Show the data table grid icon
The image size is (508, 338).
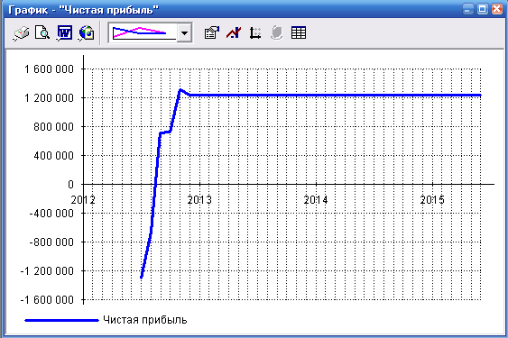point(299,32)
